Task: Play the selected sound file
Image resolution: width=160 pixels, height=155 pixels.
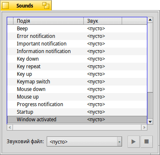Action: [x=133, y=142]
